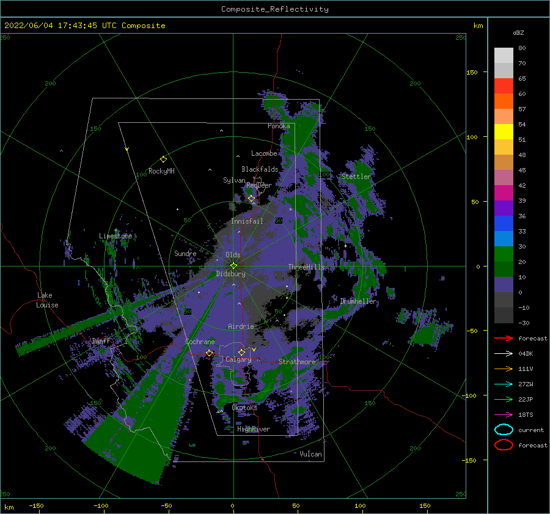Click the RedDeer city label

tap(259, 185)
